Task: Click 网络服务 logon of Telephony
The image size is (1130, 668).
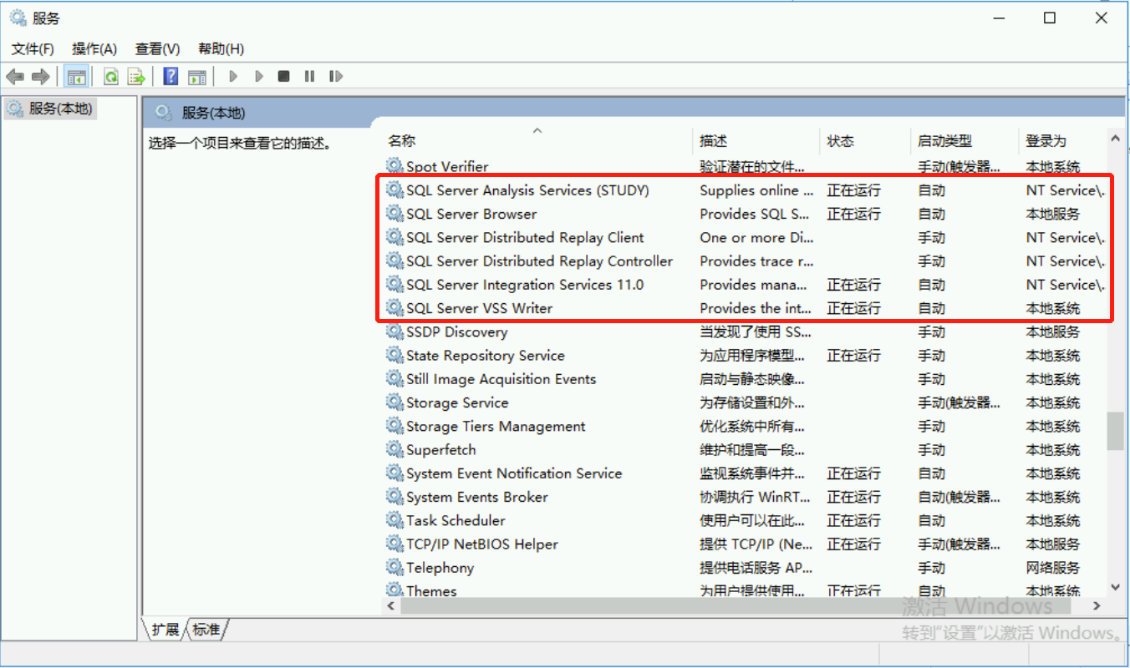Action: point(1053,568)
